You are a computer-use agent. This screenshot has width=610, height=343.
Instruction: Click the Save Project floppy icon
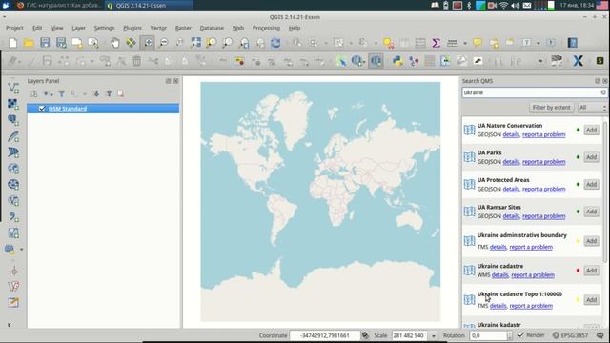(45, 43)
